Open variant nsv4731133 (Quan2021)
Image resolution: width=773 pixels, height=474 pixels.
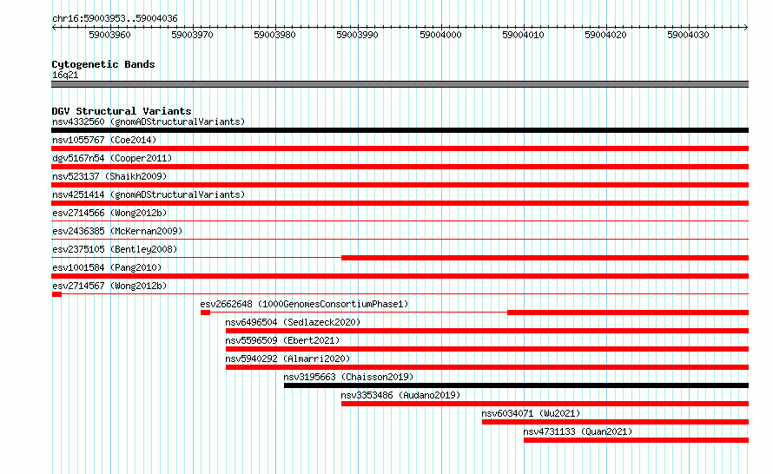pyautogui.click(x=578, y=431)
